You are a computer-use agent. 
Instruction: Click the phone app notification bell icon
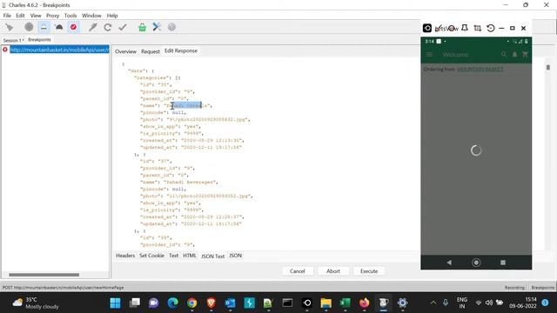[514, 54]
